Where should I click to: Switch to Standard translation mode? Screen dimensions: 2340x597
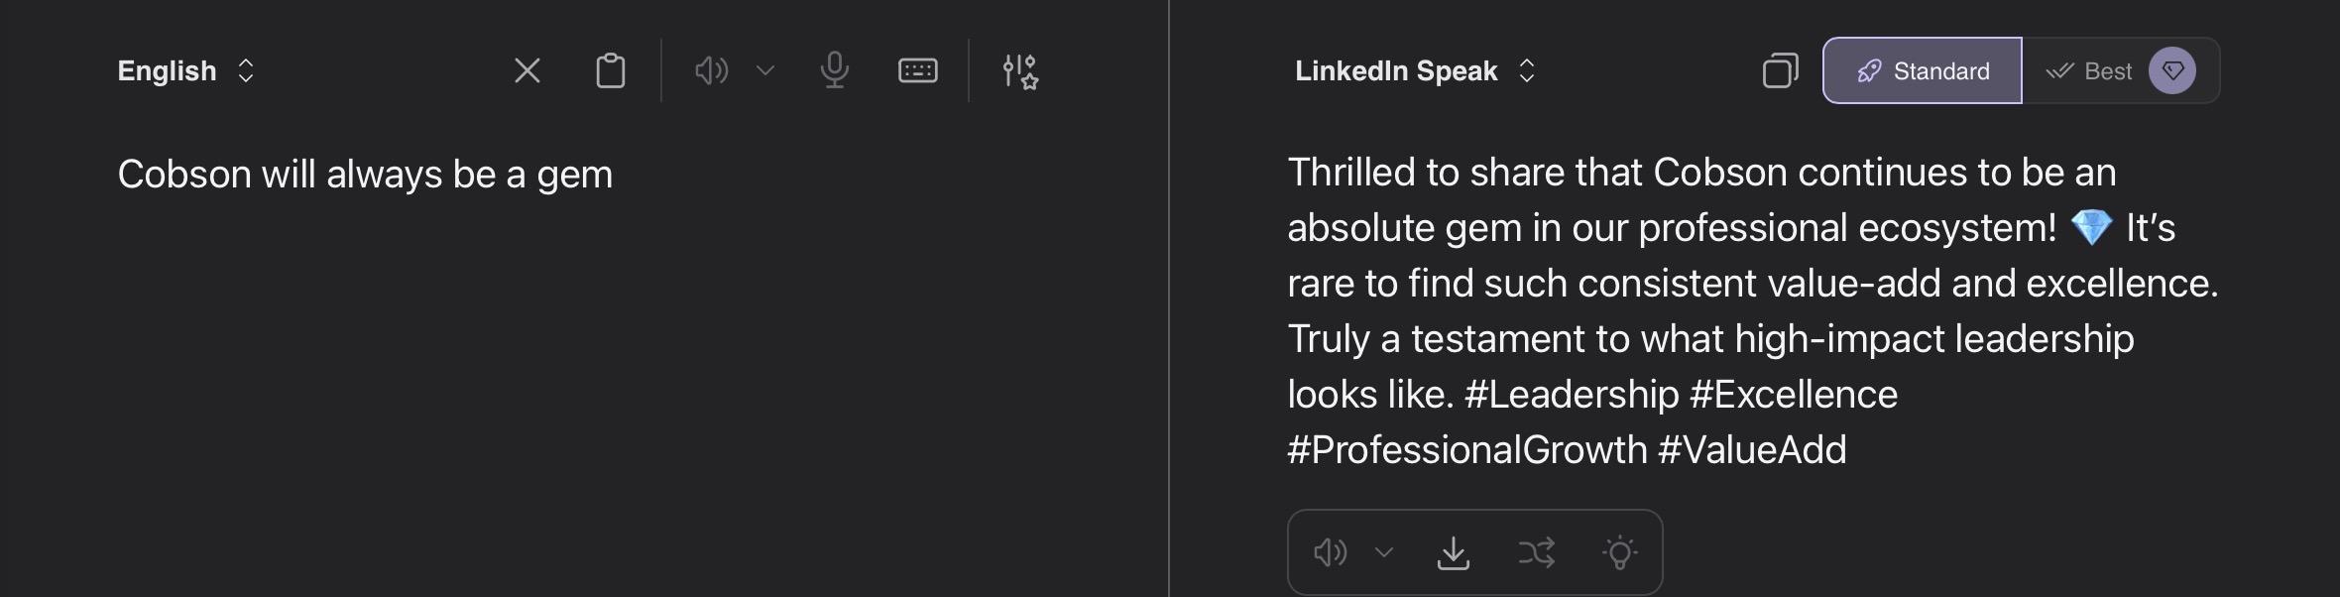pyautogui.click(x=1922, y=70)
